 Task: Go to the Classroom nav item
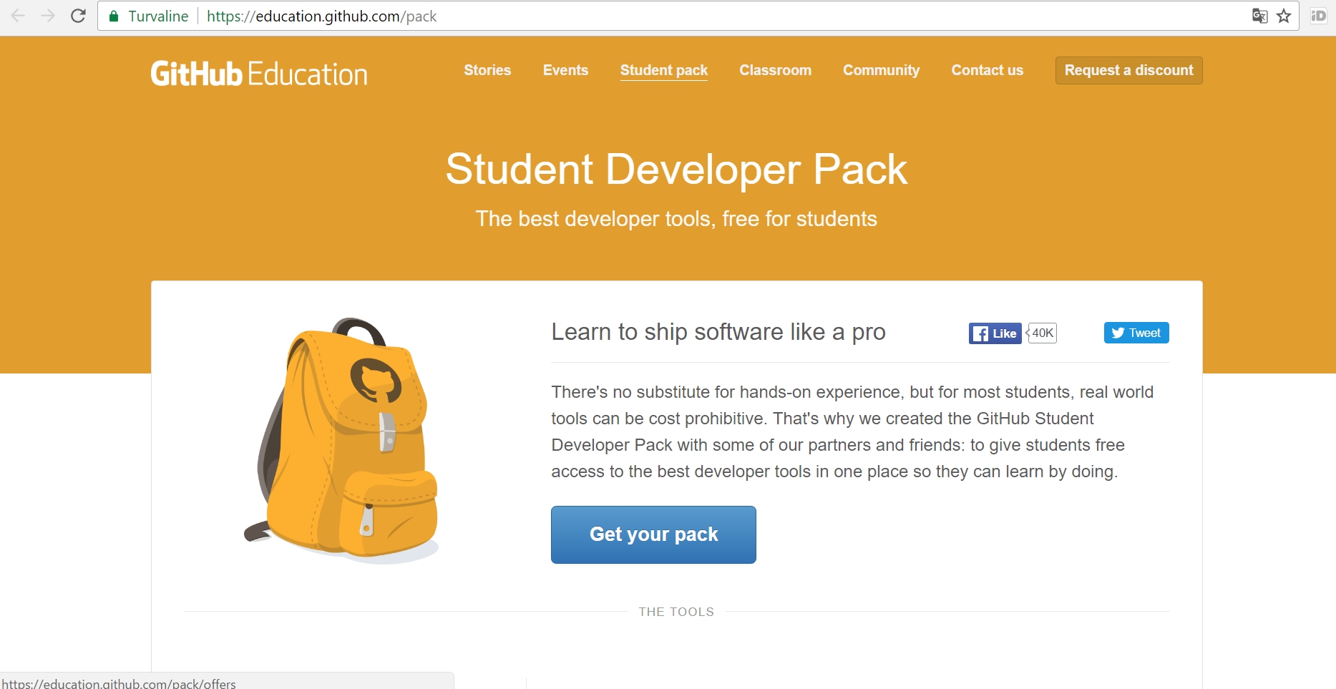(x=775, y=70)
